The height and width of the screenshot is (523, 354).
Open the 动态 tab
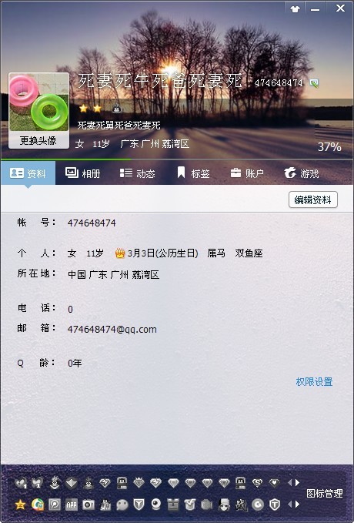[137, 173]
